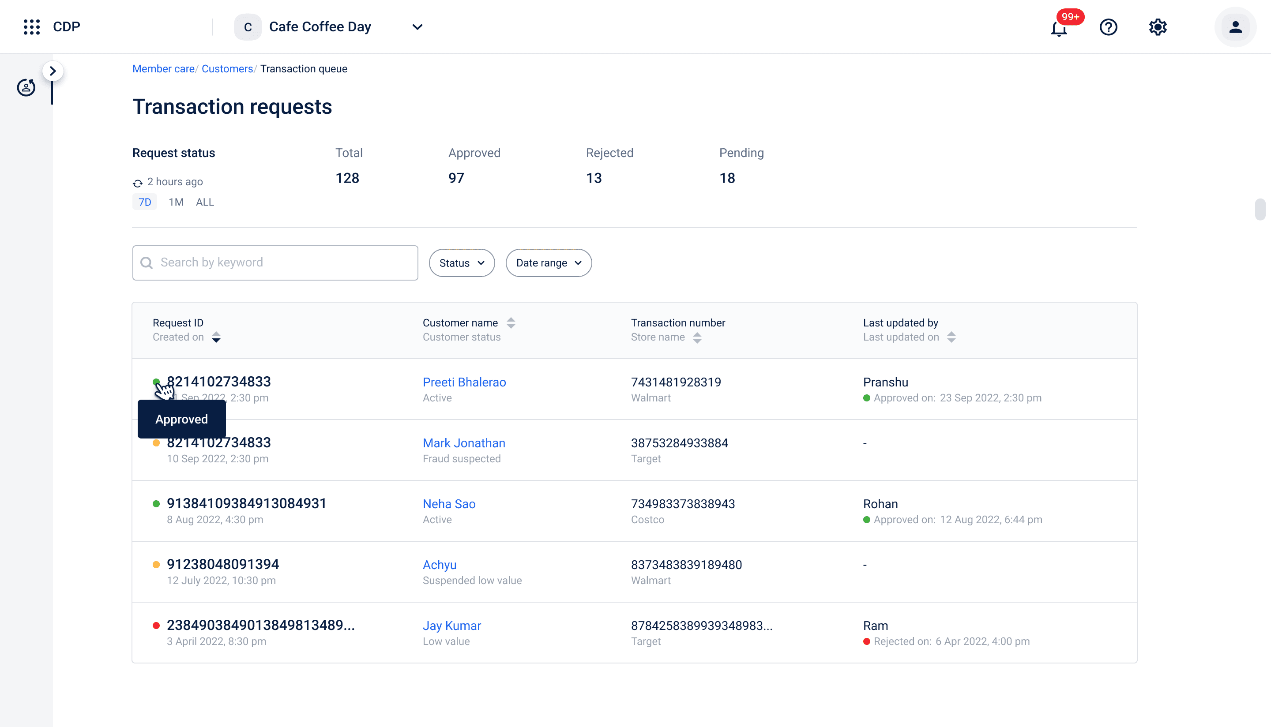Select the ALL time range tab
This screenshot has width=1271, height=727.
click(x=205, y=202)
